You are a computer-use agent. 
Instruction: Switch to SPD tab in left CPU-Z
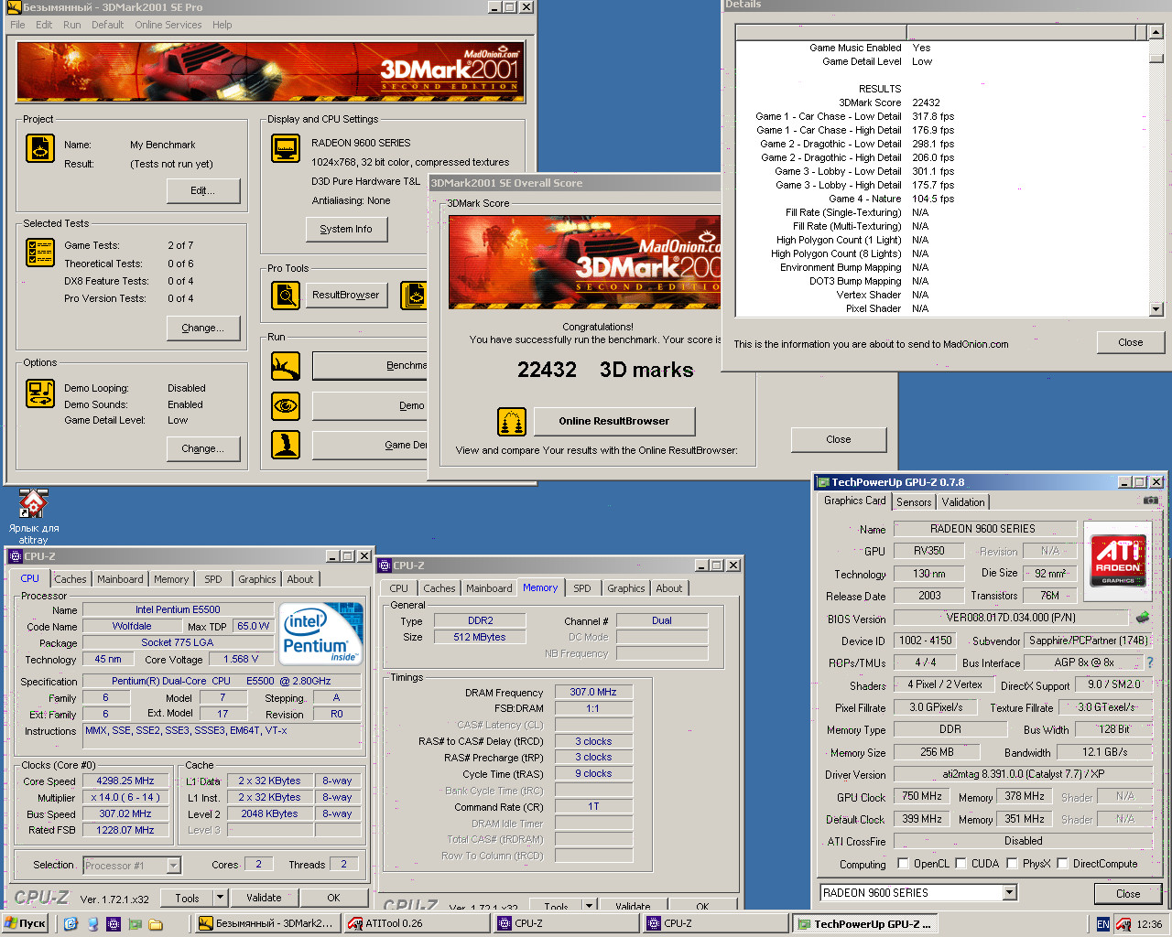click(x=213, y=579)
